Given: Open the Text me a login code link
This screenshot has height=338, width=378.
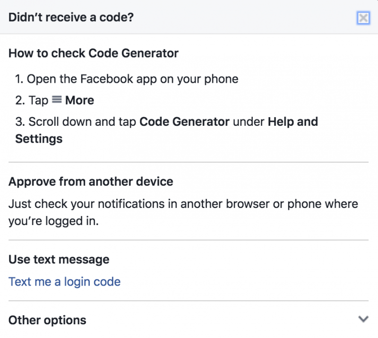Looking at the screenshot, I should [x=64, y=282].
